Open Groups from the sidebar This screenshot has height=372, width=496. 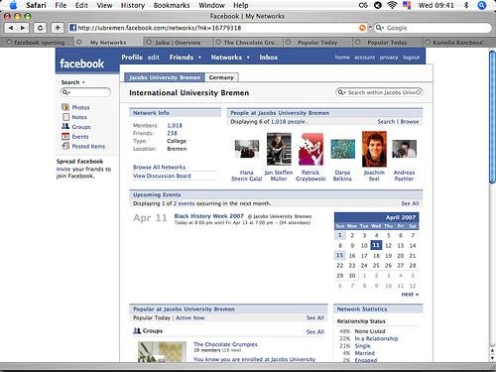point(81,127)
